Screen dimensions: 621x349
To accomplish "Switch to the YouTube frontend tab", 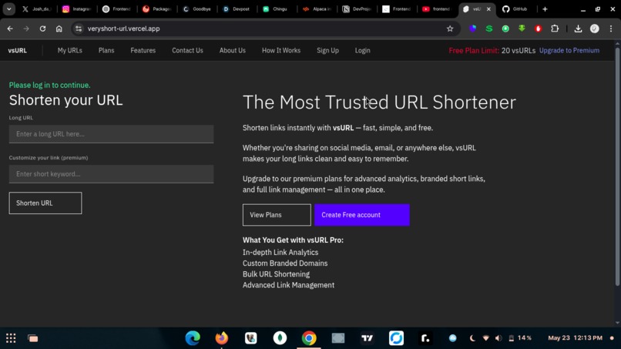I will click(436, 9).
